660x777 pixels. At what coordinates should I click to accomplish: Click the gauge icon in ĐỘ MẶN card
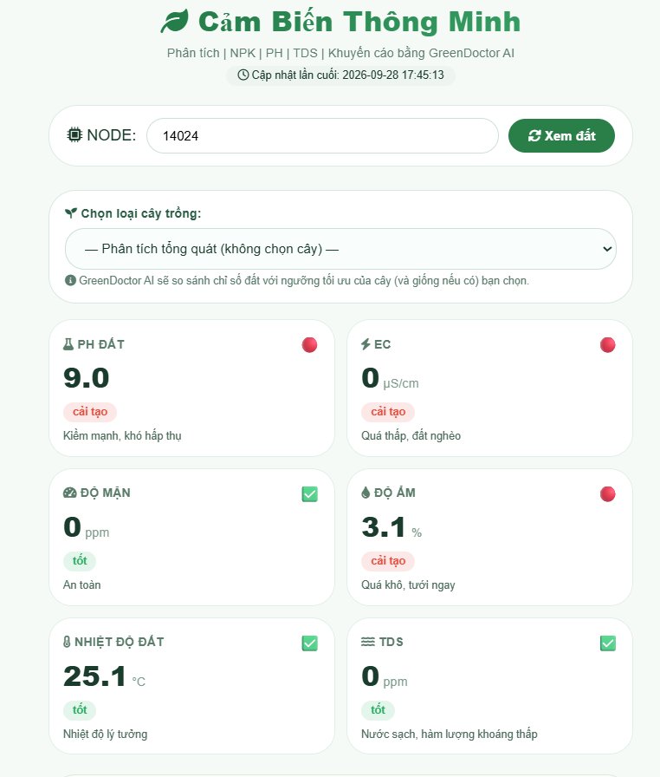tap(70, 493)
